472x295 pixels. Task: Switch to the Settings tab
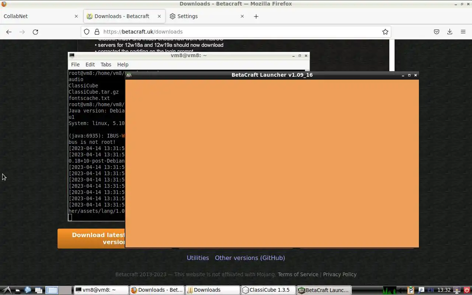click(207, 16)
